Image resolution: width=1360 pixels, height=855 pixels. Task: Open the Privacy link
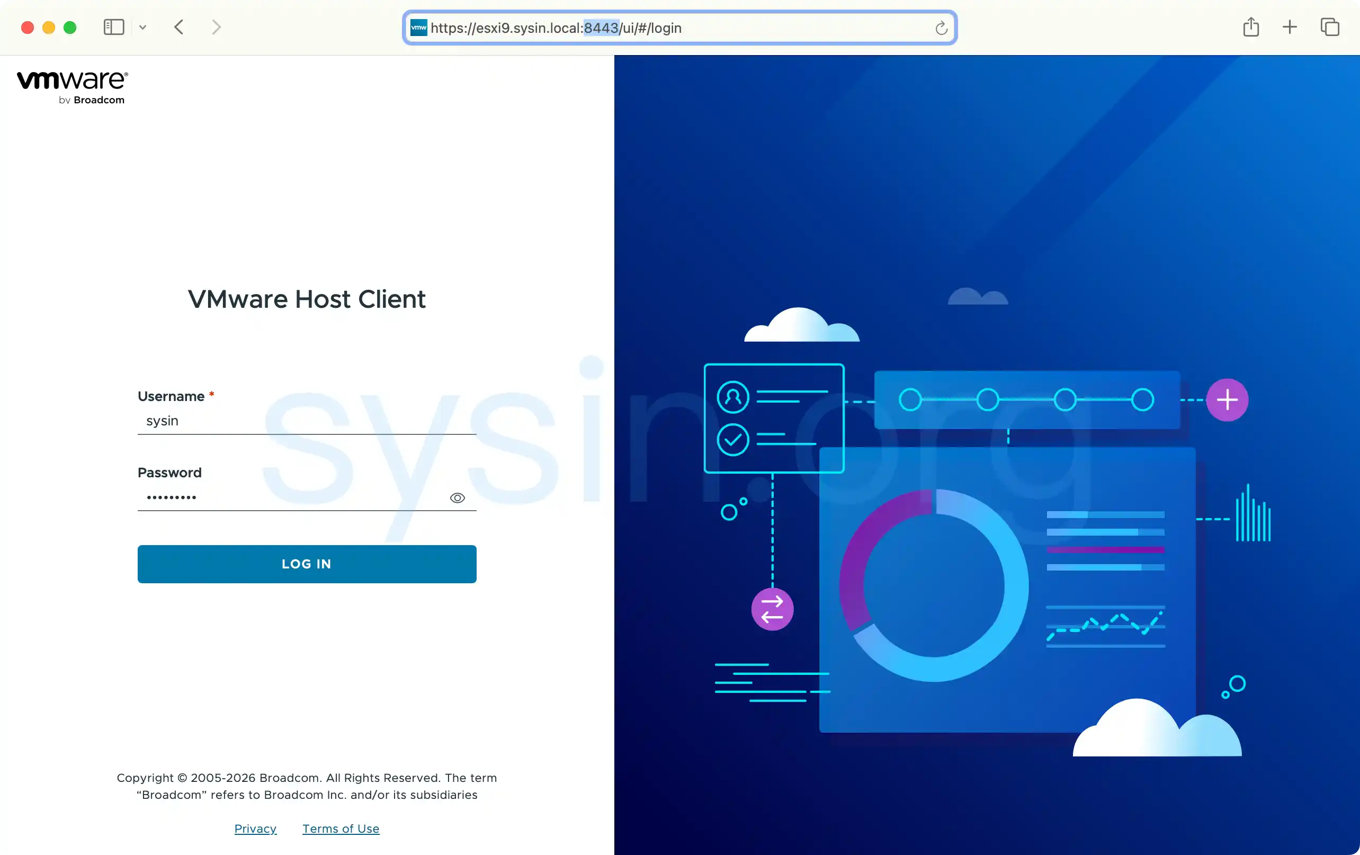[255, 828]
